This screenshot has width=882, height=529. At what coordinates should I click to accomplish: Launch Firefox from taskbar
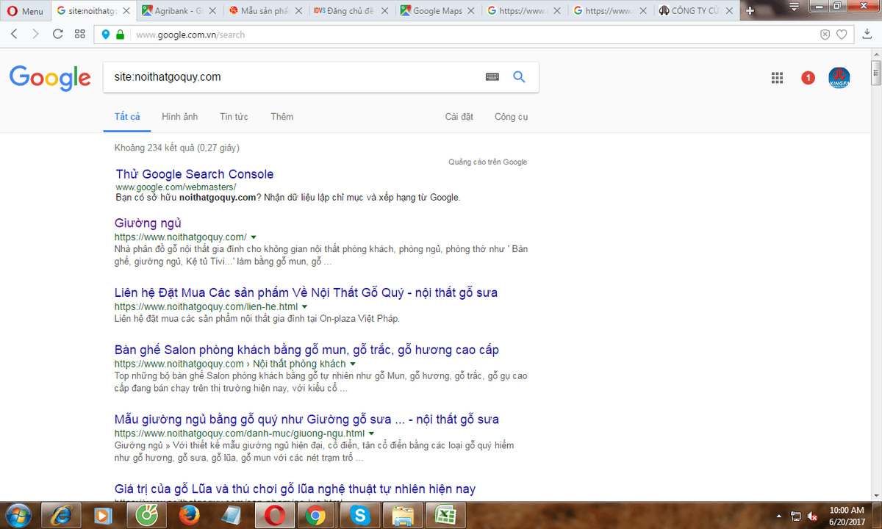pos(189,516)
